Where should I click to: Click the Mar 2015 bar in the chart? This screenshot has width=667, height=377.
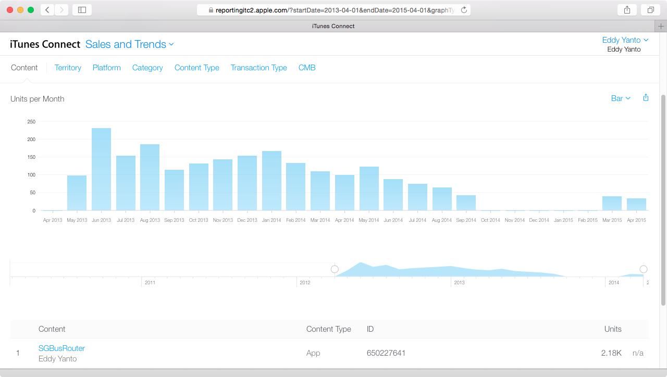[612, 204]
